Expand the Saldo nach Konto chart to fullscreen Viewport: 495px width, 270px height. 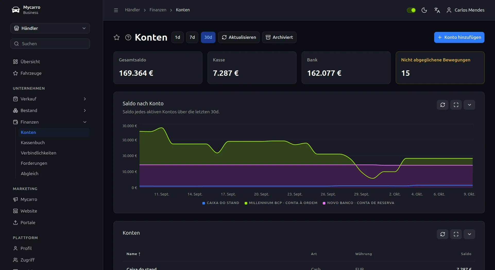(456, 105)
